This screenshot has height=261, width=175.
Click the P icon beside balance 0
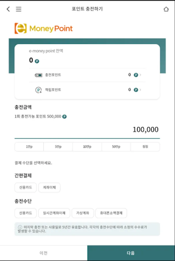(37, 61)
